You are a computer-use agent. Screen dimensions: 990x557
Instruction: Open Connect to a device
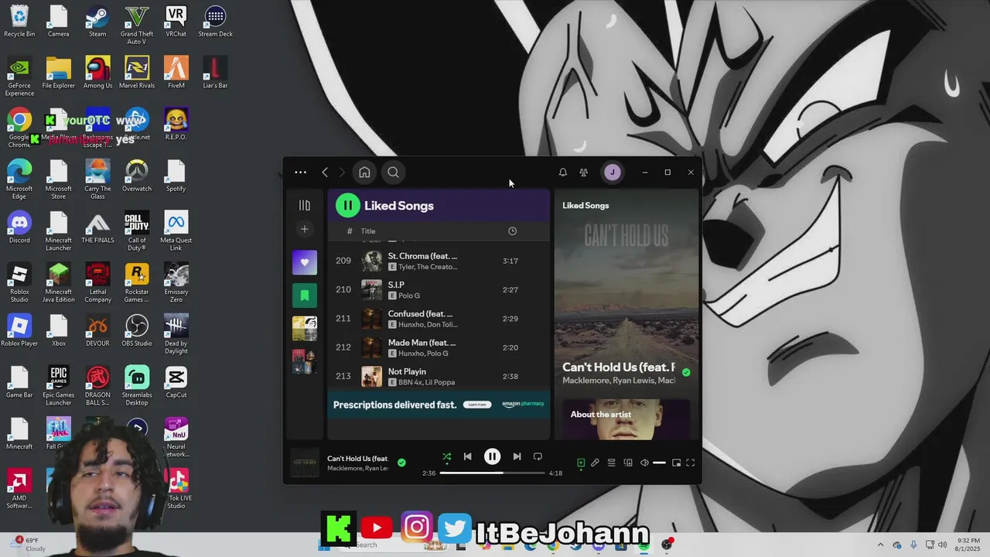[628, 463]
